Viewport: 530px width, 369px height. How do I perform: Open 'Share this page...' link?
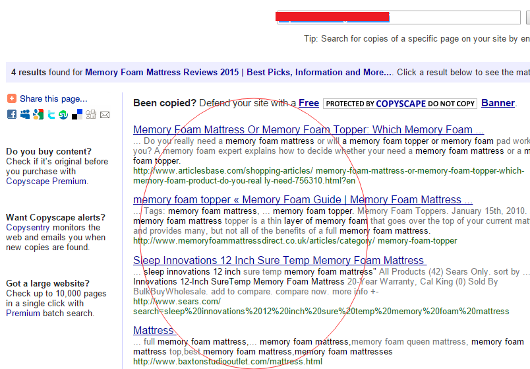[x=53, y=99]
